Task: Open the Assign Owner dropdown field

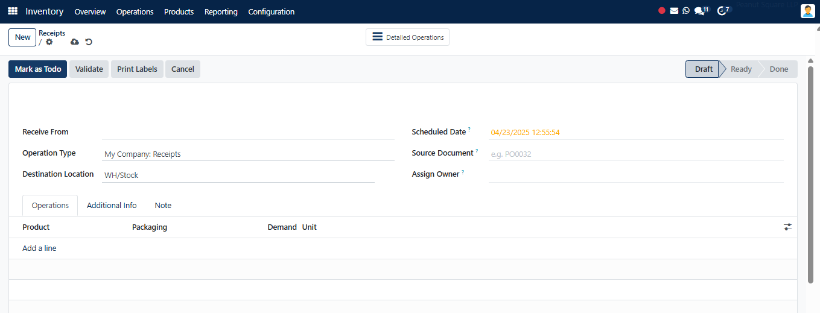Action: 636,175
